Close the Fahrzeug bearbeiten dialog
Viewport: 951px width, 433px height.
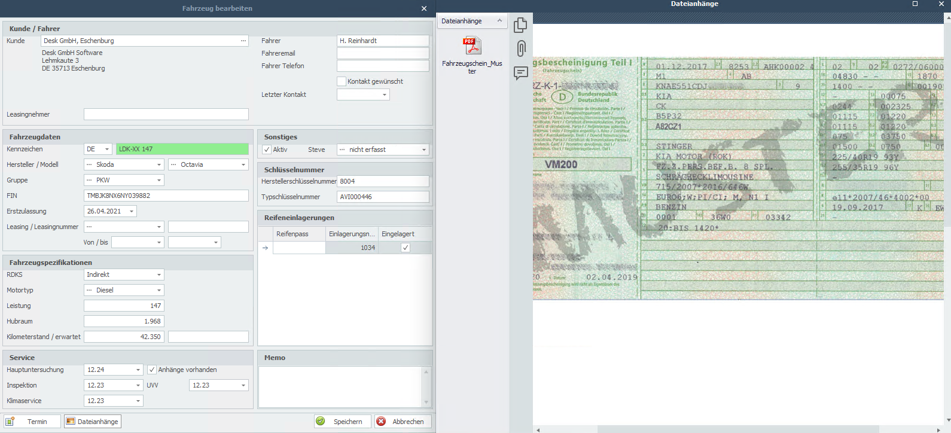(x=424, y=8)
